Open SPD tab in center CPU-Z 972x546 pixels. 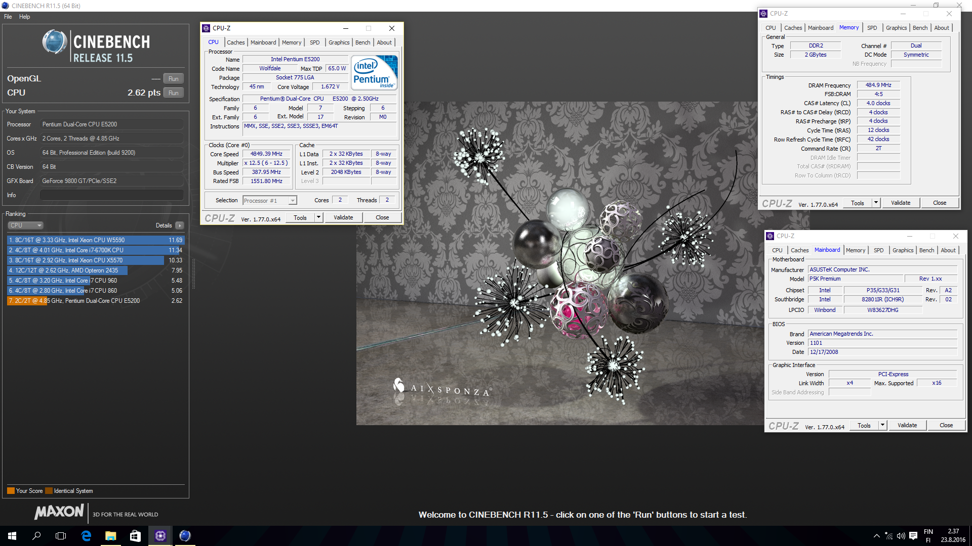[x=315, y=42]
